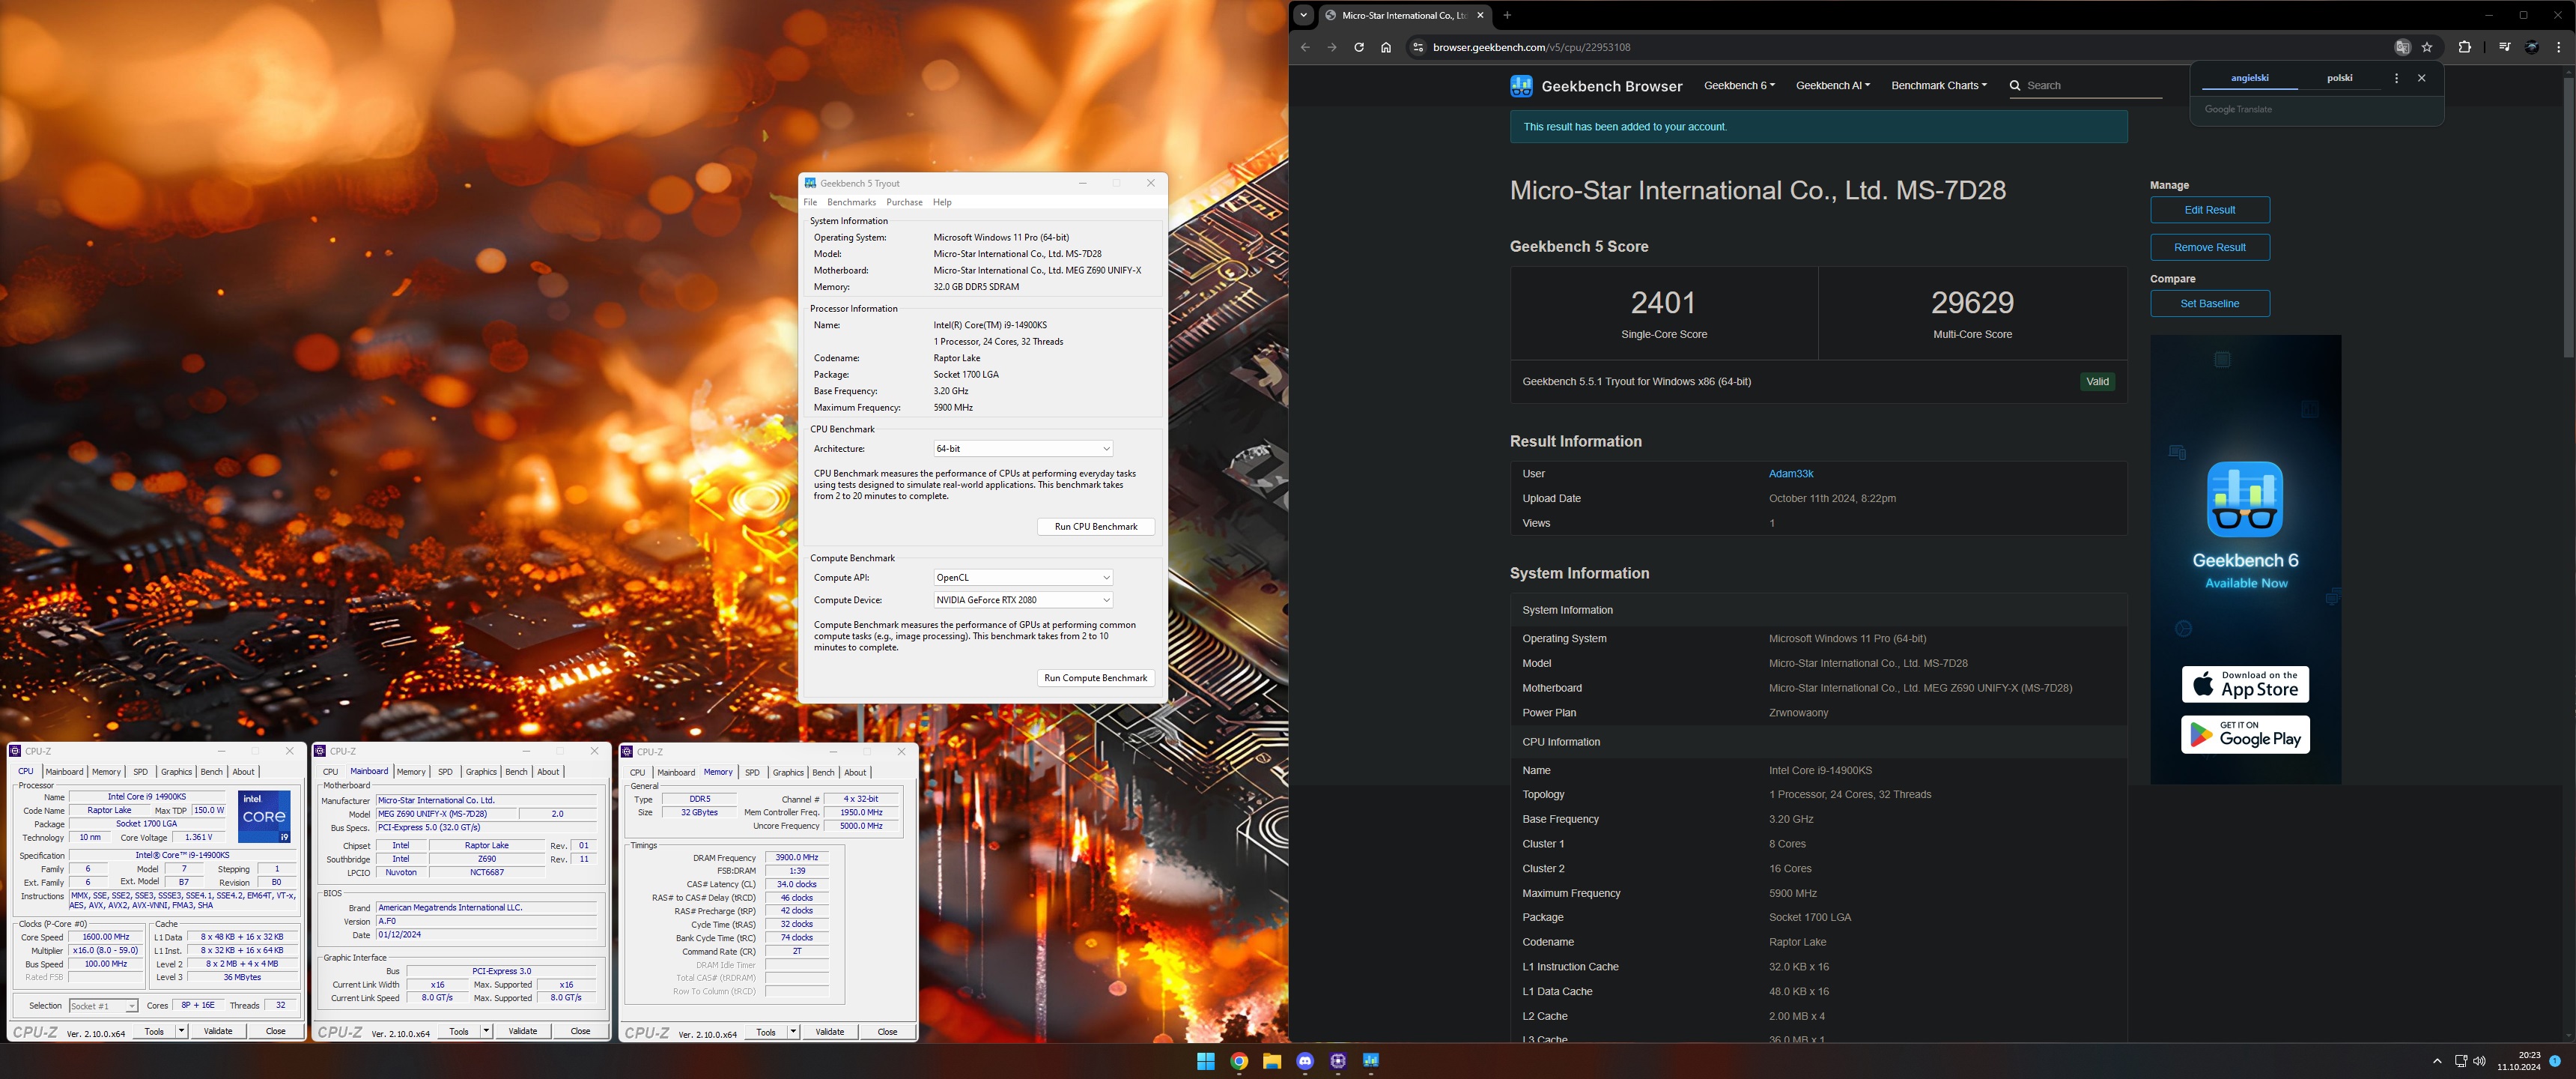Open Discord from the taskbar
2576x1079 pixels.
(1305, 1061)
